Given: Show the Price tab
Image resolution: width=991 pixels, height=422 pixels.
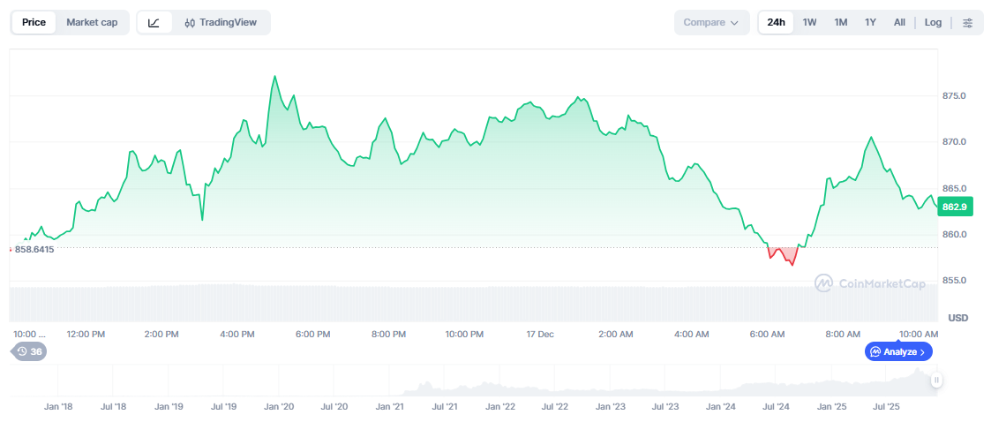Looking at the screenshot, I should point(34,22).
